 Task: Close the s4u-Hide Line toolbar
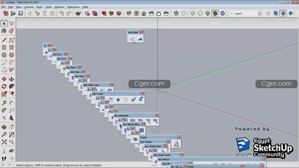coord(111,85)
